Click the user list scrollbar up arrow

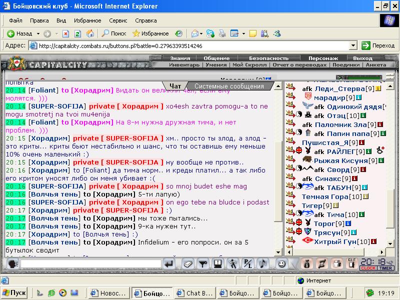point(390,86)
